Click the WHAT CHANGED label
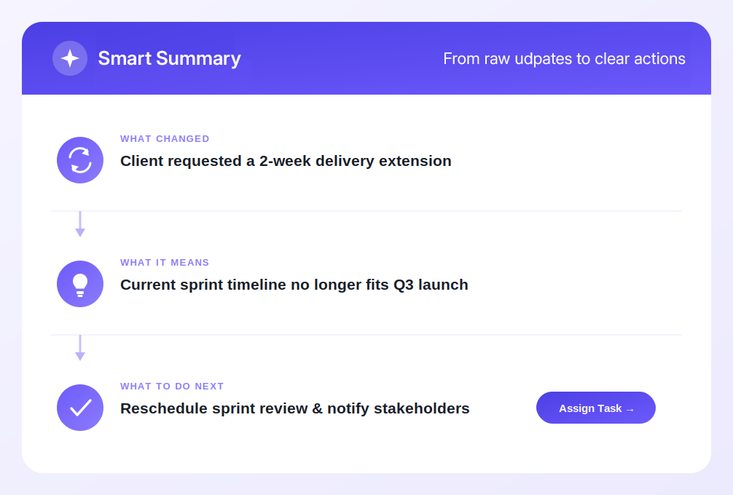Image resolution: width=733 pixels, height=495 pixels. (x=165, y=139)
